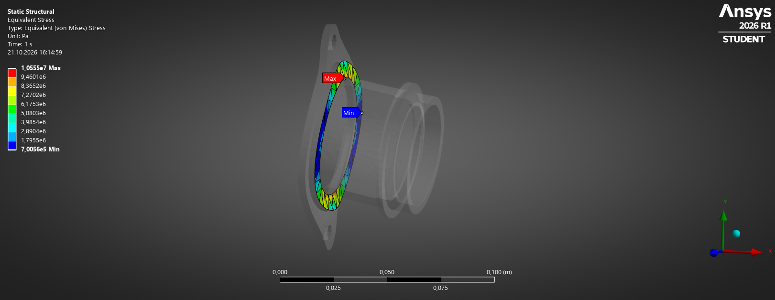The width and height of the screenshot is (775, 300).
Task: Click the 0,025 ruler label
Action: 333,288
